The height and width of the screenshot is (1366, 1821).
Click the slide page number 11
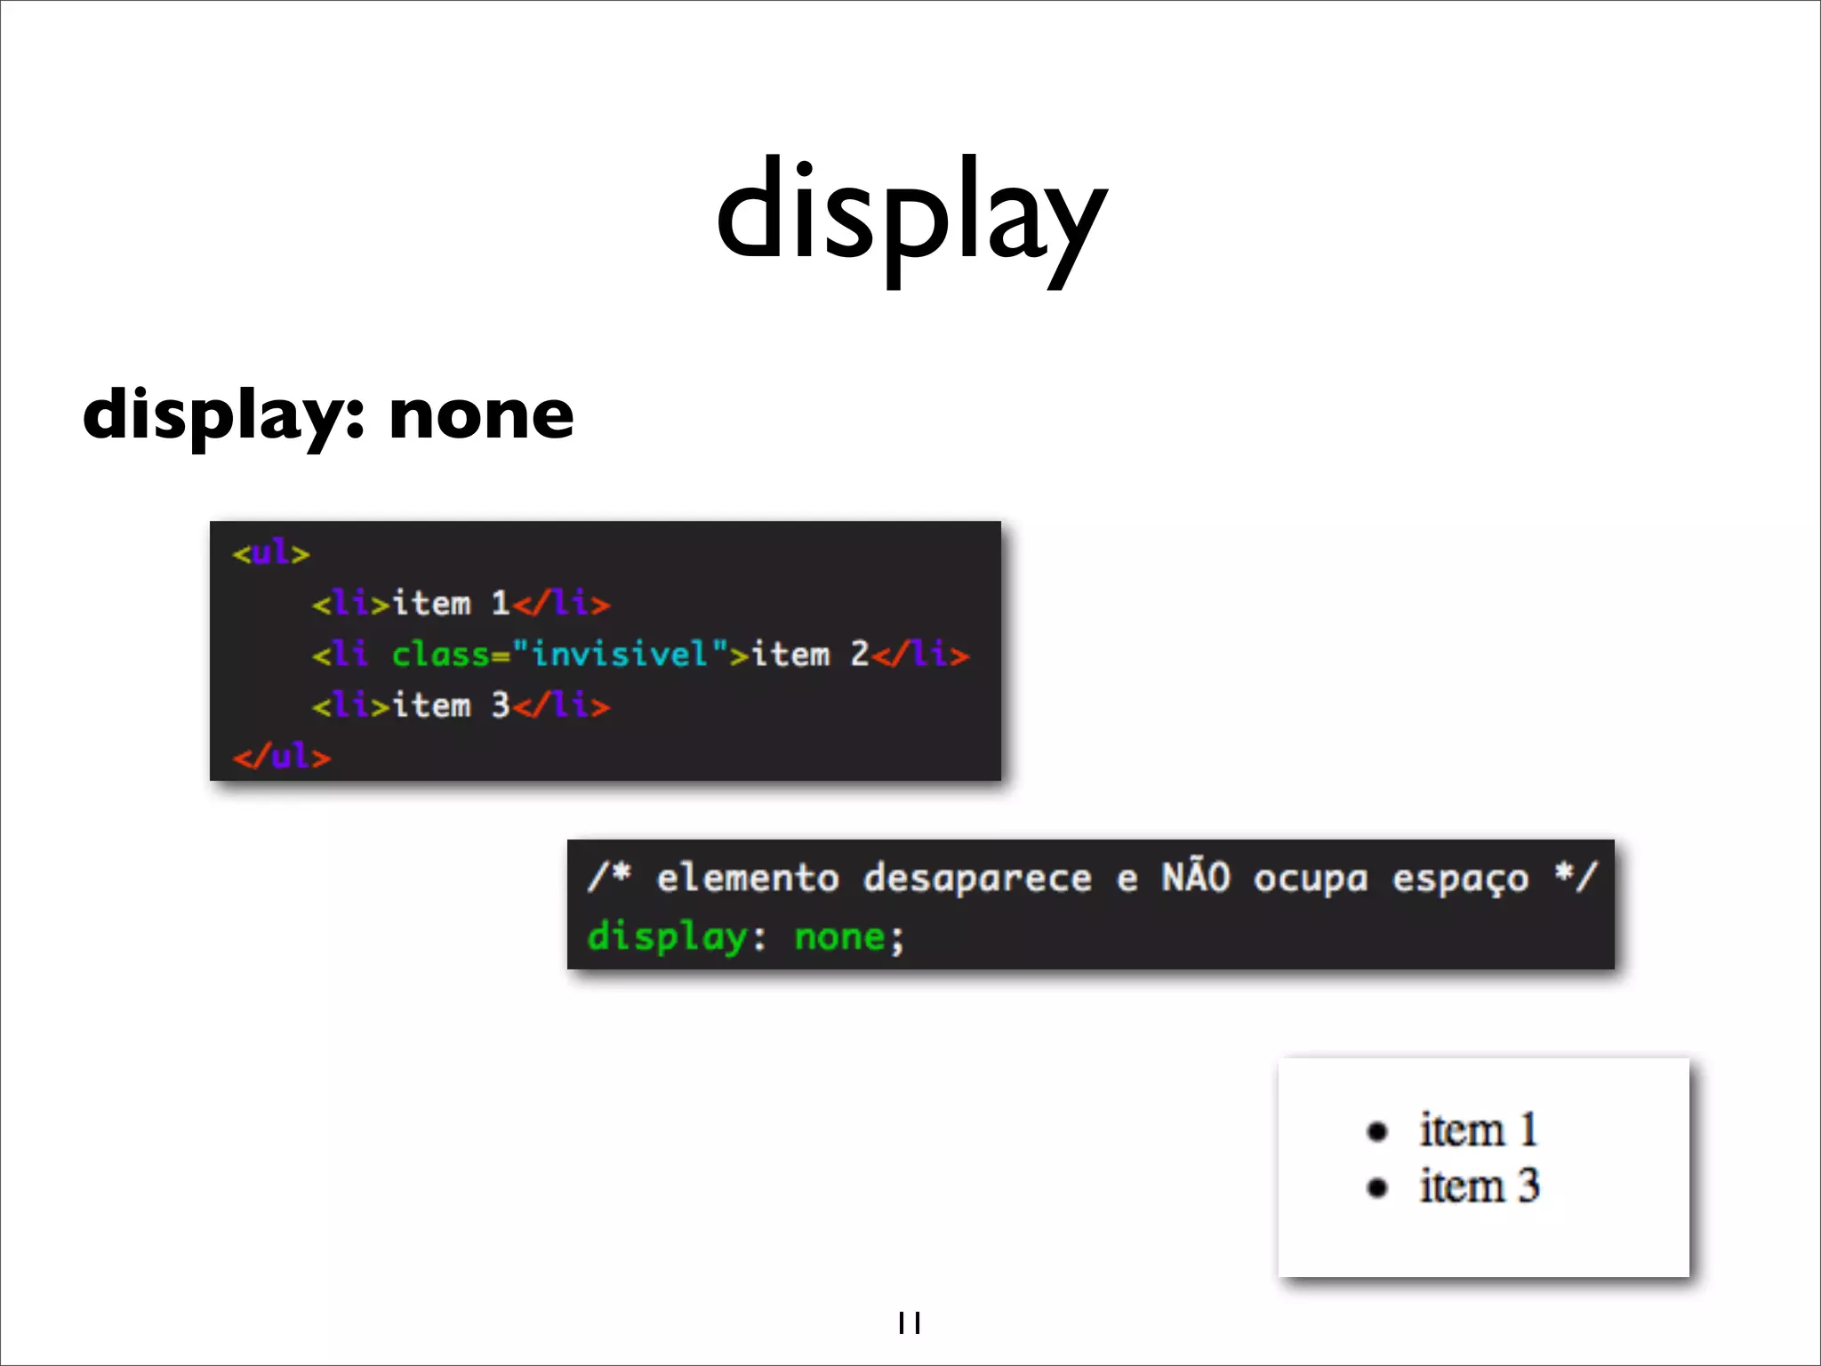(x=910, y=1323)
